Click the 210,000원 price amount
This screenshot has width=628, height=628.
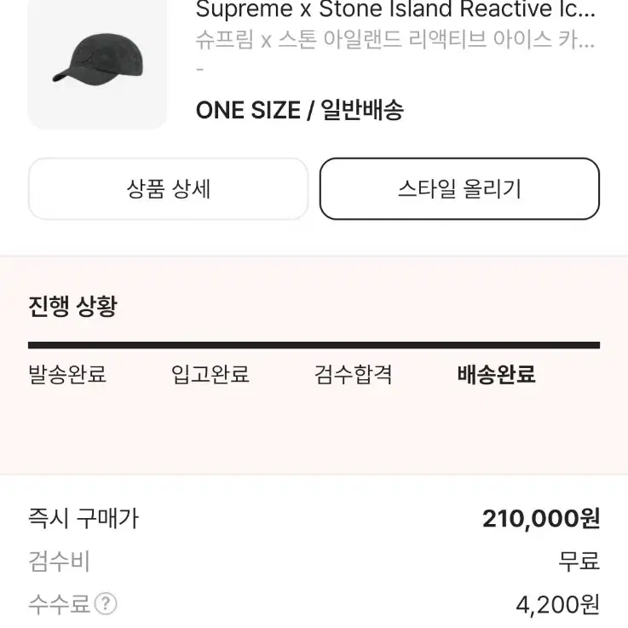point(541,518)
